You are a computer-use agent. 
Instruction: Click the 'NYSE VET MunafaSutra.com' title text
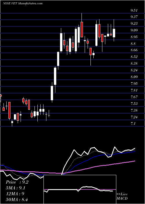23,3
